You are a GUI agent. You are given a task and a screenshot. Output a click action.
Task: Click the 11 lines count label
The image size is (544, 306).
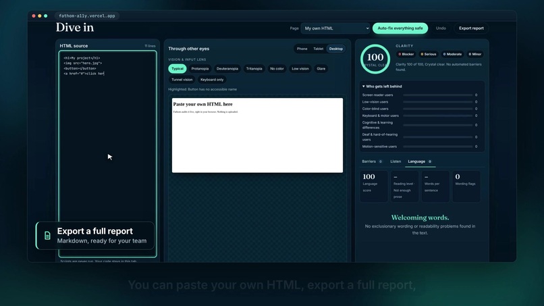click(150, 46)
